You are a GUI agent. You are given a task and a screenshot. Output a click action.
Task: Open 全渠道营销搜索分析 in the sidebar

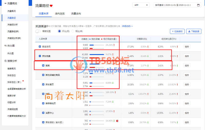tap(17, 89)
